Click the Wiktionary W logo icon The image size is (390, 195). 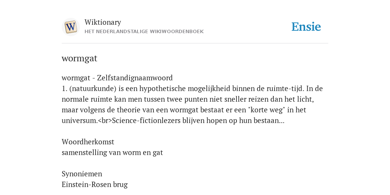point(70,27)
